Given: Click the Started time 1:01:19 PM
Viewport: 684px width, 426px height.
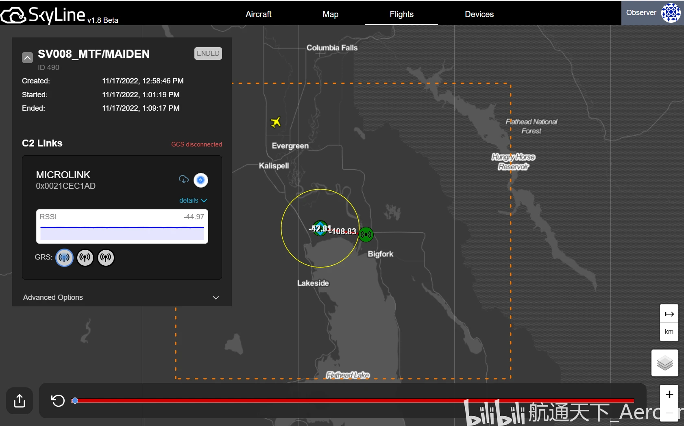Looking at the screenshot, I should coord(141,95).
